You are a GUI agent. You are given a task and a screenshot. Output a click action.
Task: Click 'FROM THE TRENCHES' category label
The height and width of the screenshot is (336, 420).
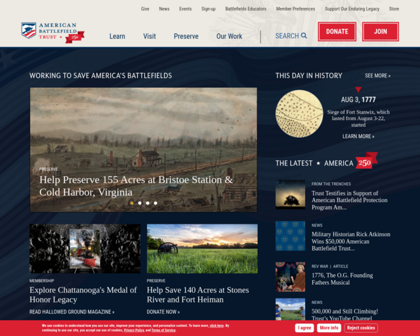331,184
